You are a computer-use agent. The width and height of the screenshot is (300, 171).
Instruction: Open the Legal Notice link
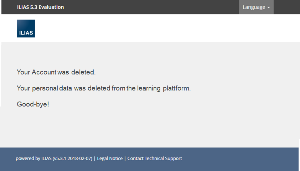110,159
